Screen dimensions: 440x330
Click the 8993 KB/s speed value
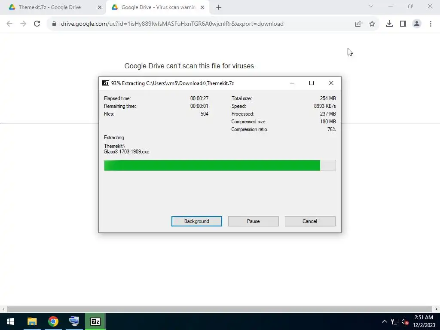pyautogui.click(x=325, y=106)
